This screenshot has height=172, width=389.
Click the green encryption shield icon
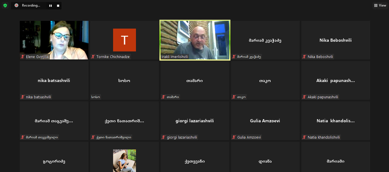point(5,5)
